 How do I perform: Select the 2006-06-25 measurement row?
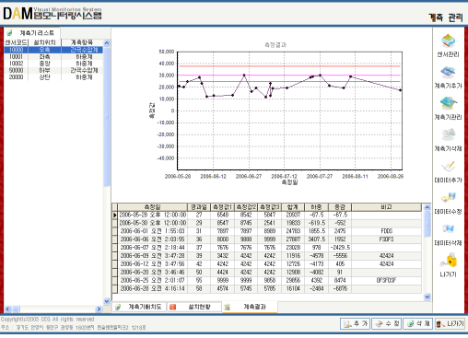(266, 280)
